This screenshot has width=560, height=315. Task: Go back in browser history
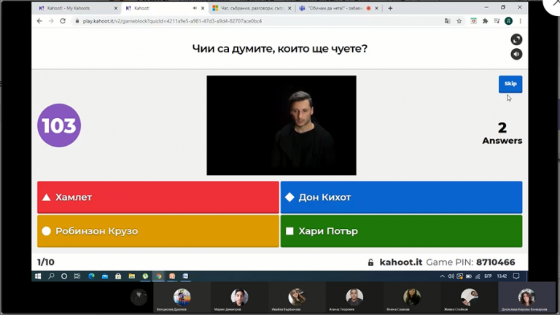point(39,21)
